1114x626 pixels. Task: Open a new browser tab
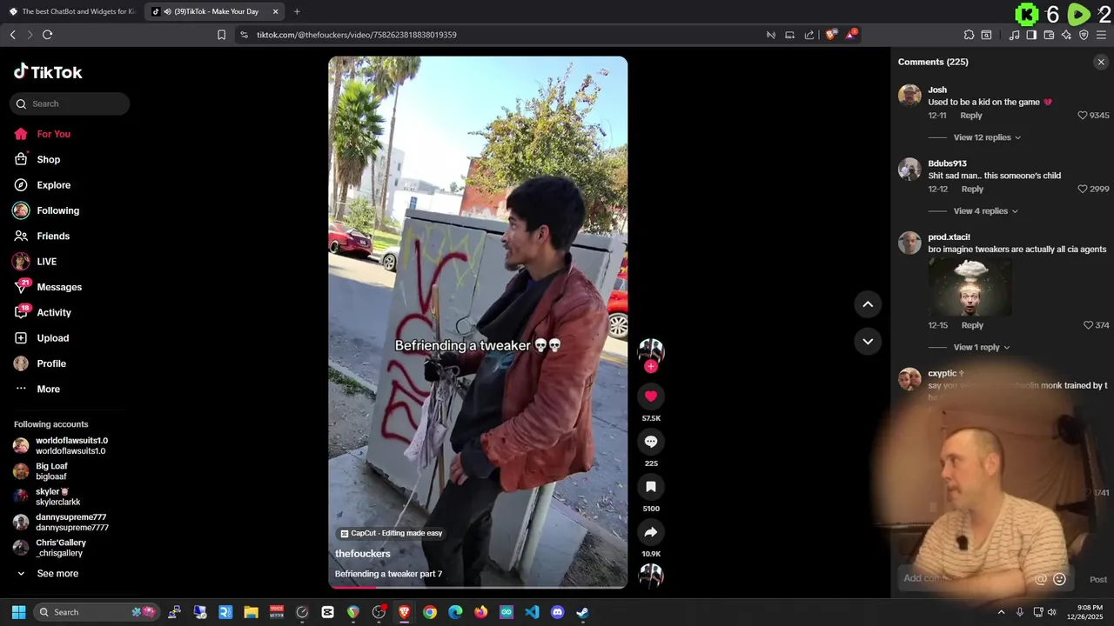tap(297, 11)
